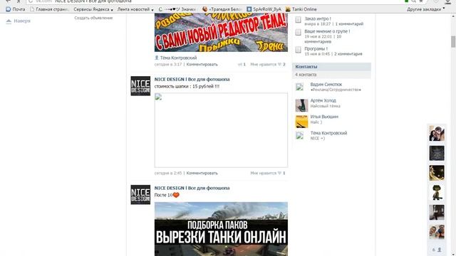Open the broken image in 15 рублей post

221,130
